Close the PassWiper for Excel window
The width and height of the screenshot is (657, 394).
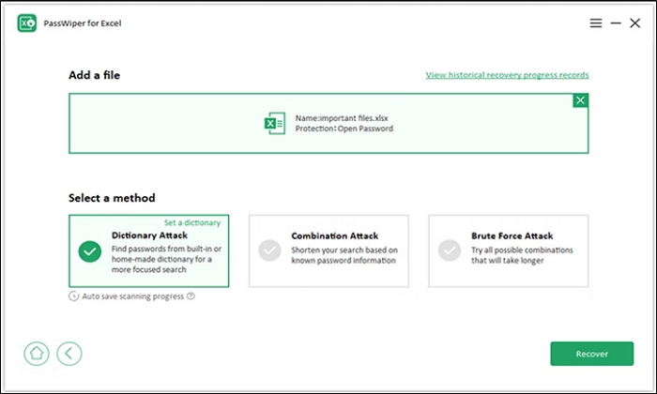coord(636,23)
